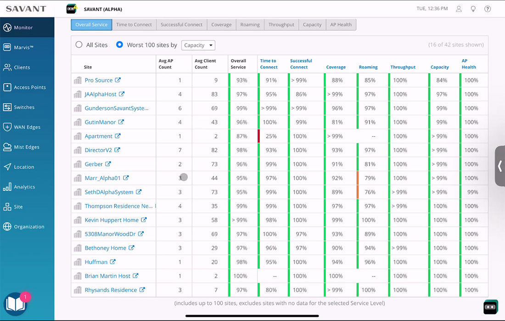Open the Marr_Alpha01 site link
This screenshot has height=321, width=505.
tap(102, 178)
